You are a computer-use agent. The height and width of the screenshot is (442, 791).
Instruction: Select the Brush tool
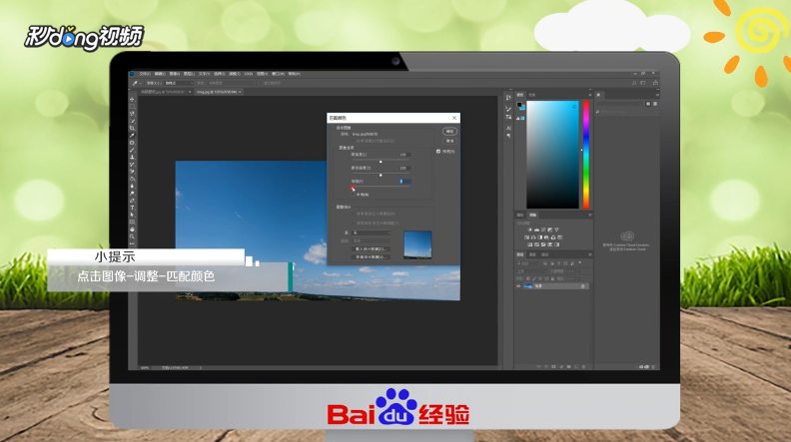132,150
